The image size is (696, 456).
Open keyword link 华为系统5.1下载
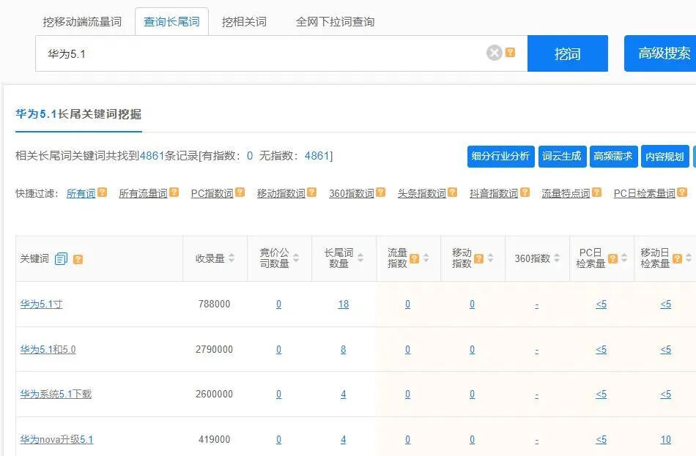coord(56,394)
